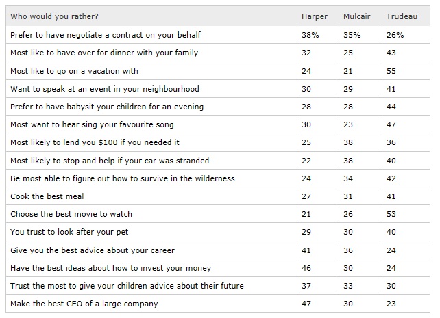
Task: Click the "negotiate a contract" row label
Action: tap(106, 34)
